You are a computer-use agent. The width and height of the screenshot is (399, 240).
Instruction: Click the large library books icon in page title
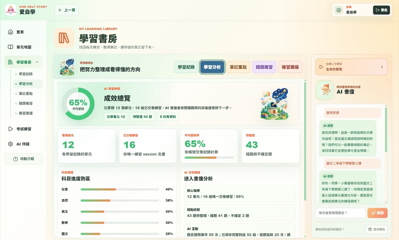pyautogui.click(x=64, y=38)
